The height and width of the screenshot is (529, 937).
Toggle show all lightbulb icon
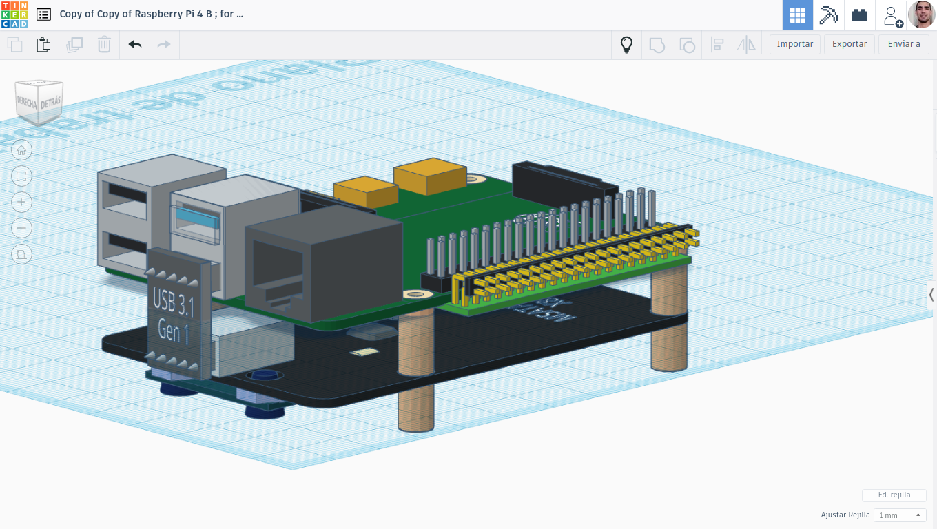pos(626,45)
